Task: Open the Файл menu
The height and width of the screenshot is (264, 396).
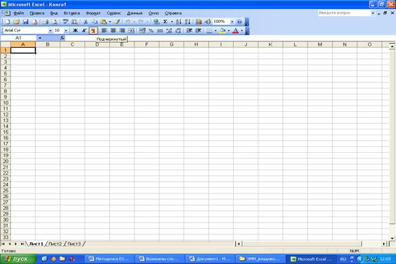Action: [x=19, y=13]
